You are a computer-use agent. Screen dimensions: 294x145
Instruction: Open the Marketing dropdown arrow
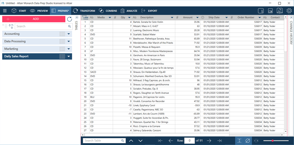[x=69, y=49]
